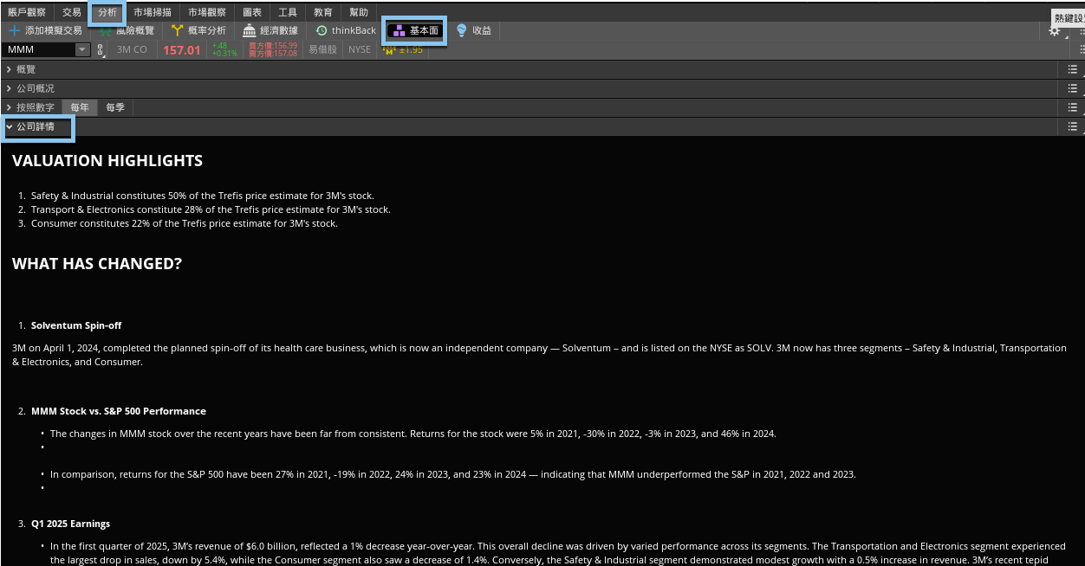
Task: Click the WHAT HAS CHANGED? heading
Action: click(x=97, y=264)
